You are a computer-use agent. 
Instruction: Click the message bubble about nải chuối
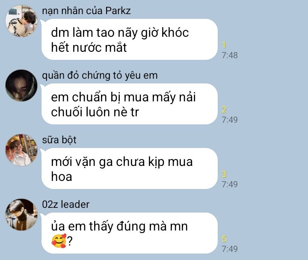coord(130,104)
